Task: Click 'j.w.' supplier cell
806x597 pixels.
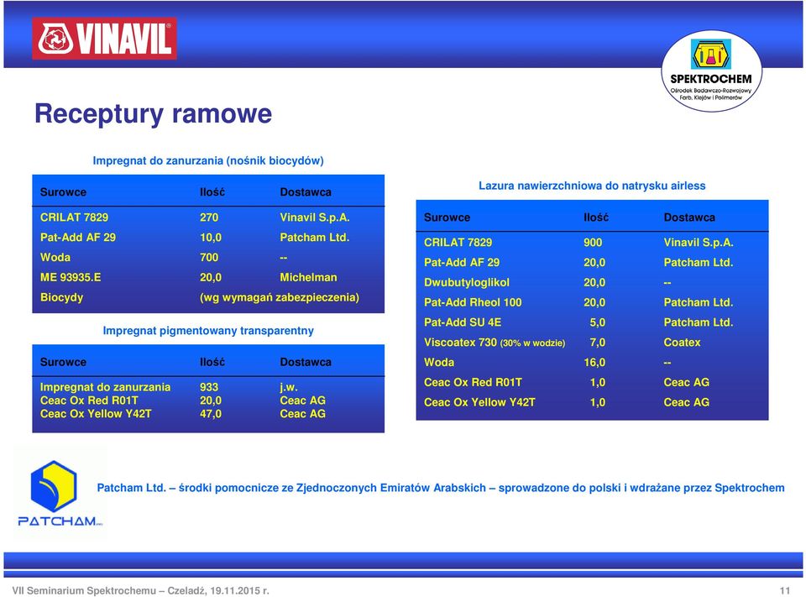Action: [x=289, y=387]
